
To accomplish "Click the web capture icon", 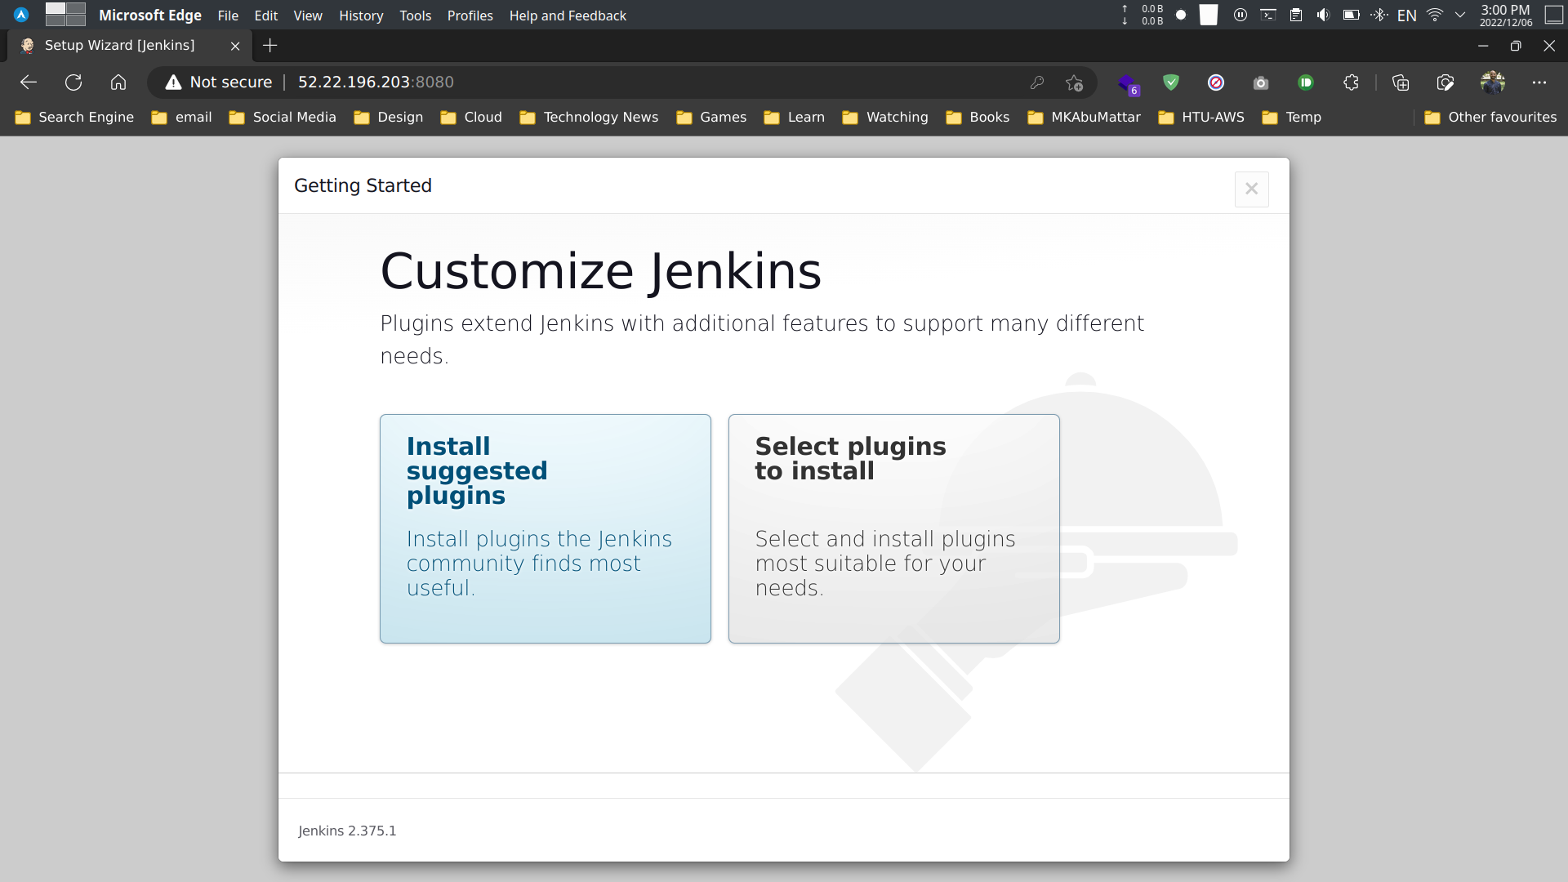I will [1445, 82].
